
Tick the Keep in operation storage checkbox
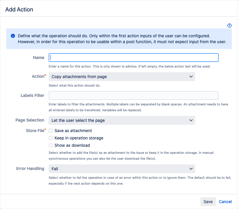pyautogui.click(x=51, y=138)
